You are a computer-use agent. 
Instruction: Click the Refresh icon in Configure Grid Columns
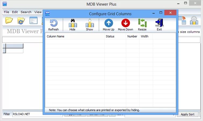(54, 23)
